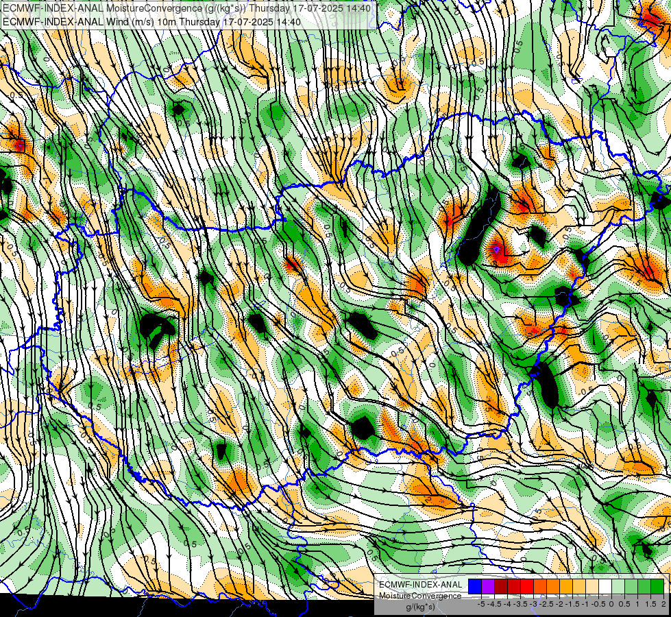This screenshot has width=671, height=617.
Task: Click the -3.5 tick label in legend
Action: click(520, 604)
